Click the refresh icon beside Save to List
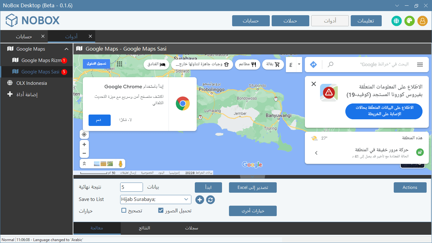 click(x=210, y=200)
